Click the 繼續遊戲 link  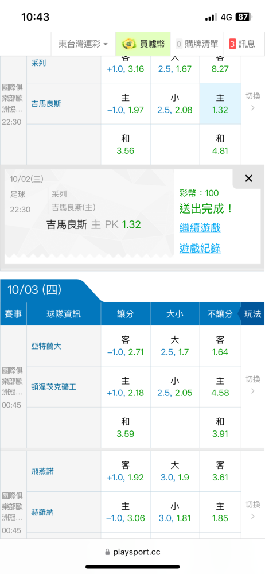200,228
